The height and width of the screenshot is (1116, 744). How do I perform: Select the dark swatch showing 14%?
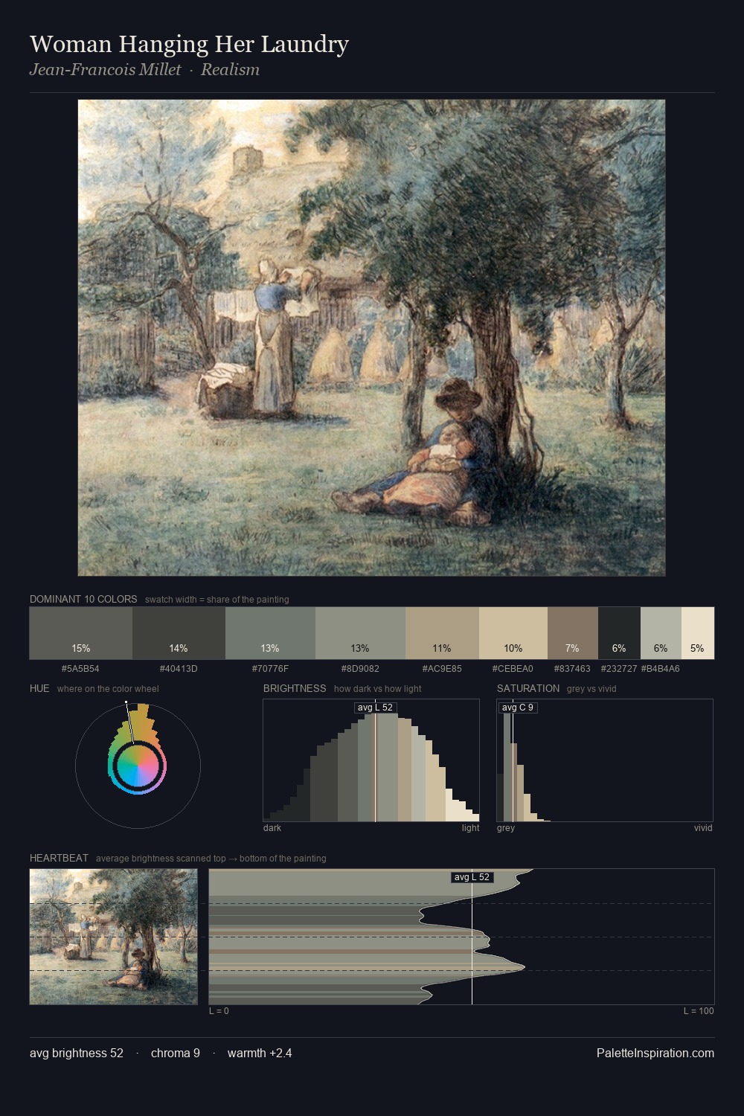pyautogui.click(x=179, y=633)
